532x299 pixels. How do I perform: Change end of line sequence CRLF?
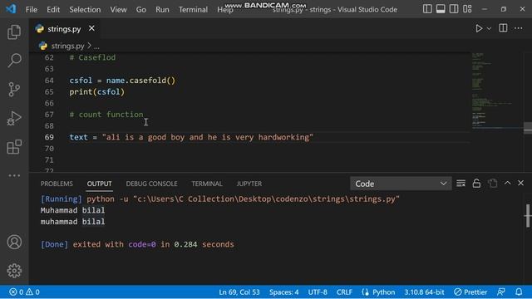click(x=344, y=292)
